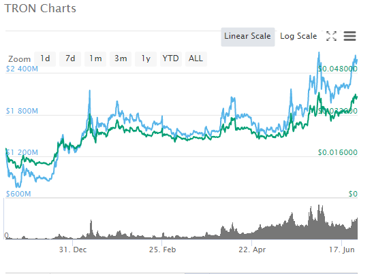
Task: Click the TRON Charts heading
Action: (x=40, y=9)
